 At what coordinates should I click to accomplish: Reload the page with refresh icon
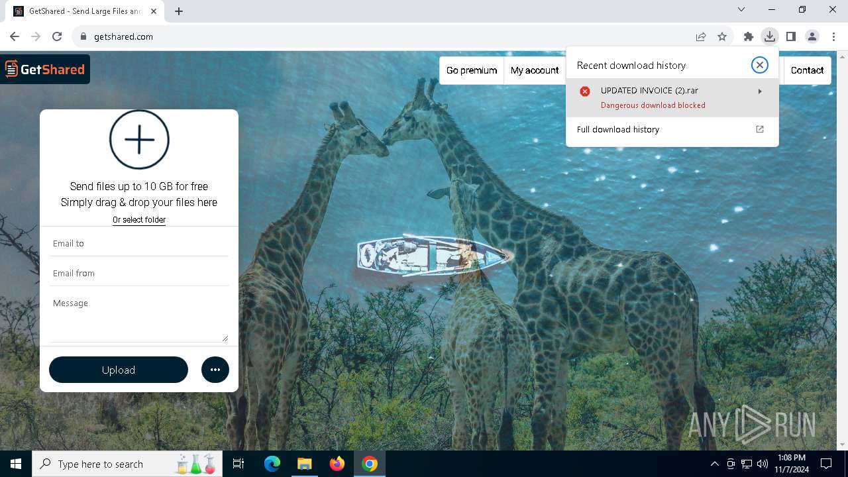pos(57,36)
